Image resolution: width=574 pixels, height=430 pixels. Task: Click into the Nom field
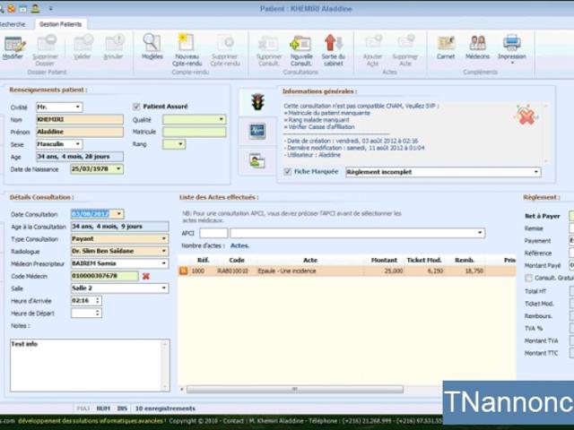[x=80, y=119]
